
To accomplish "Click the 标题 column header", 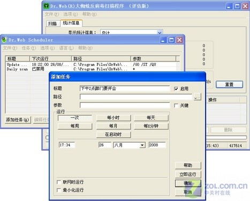I will point(18,58).
